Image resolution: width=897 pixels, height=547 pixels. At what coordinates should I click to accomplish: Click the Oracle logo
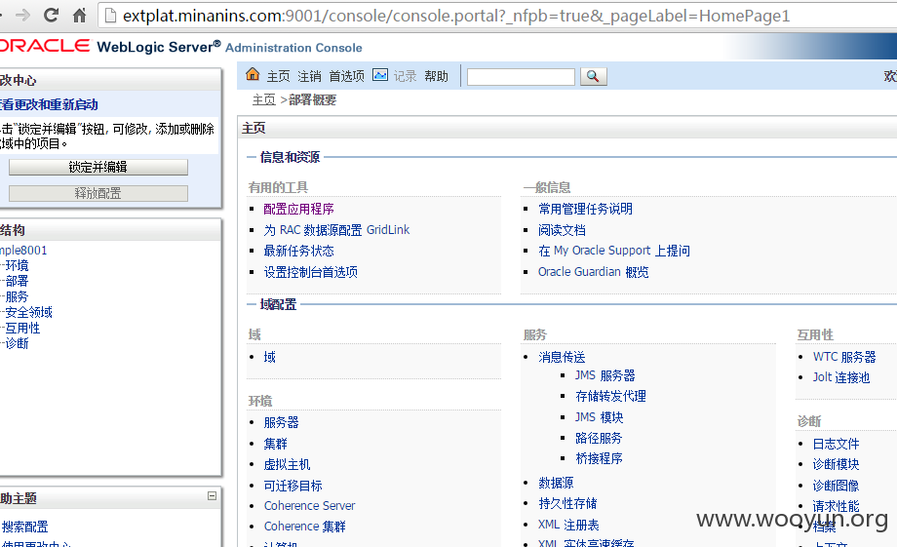point(45,46)
